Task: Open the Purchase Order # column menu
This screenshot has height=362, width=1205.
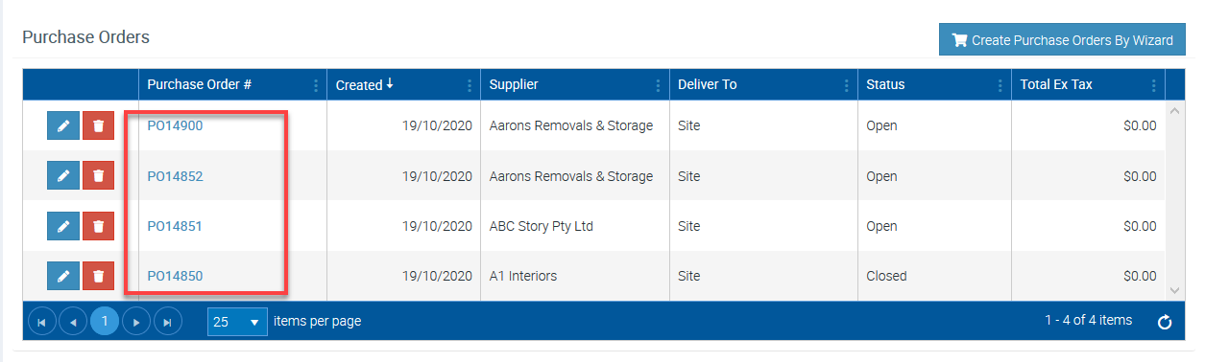Action: [316, 85]
